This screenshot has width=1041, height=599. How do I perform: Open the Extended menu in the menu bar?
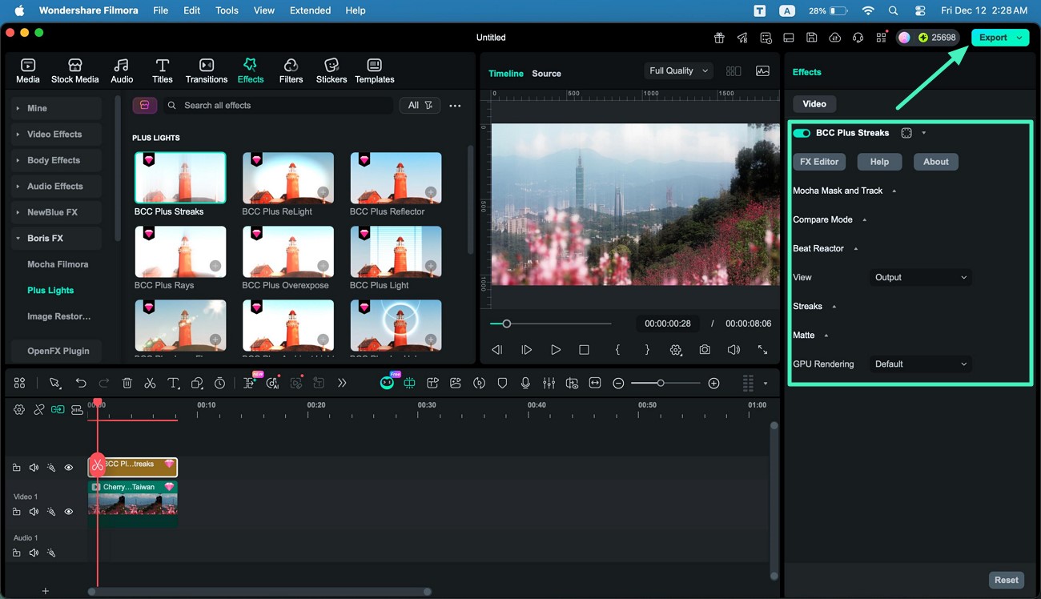point(310,10)
